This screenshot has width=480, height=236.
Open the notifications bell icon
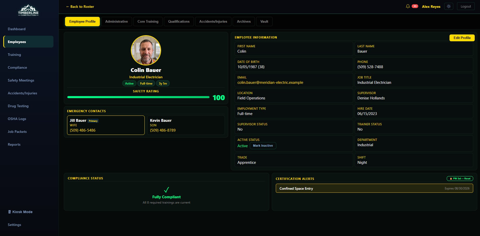[408, 6]
